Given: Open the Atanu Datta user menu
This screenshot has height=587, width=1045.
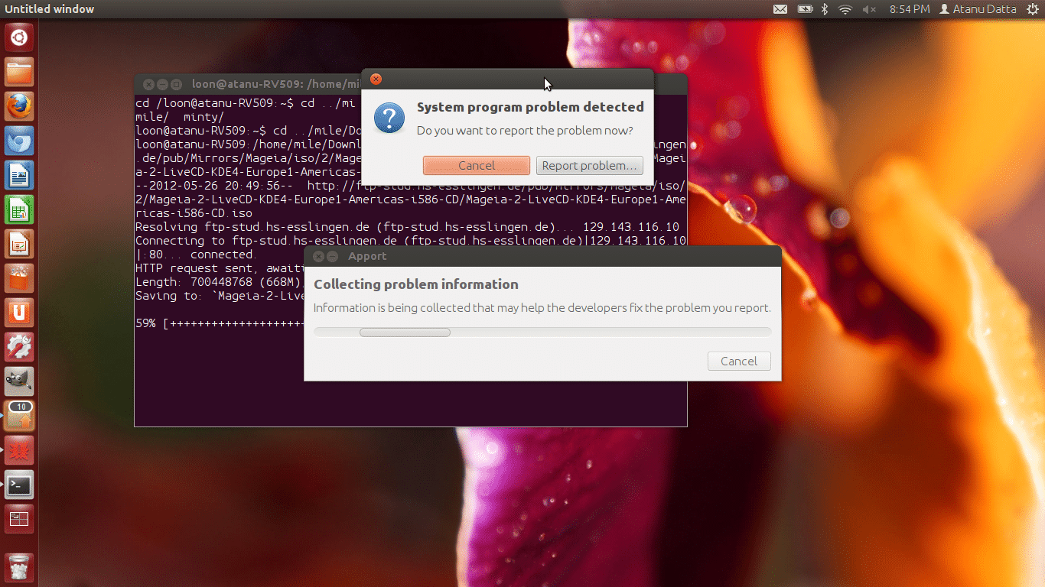Looking at the screenshot, I should click(x=978, y=9).
